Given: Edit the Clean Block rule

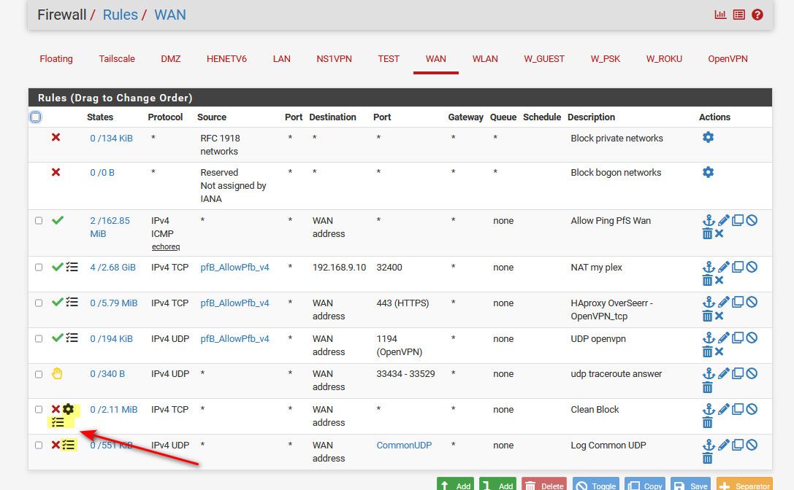Looking at the screenshot, I should coord(724,408).
